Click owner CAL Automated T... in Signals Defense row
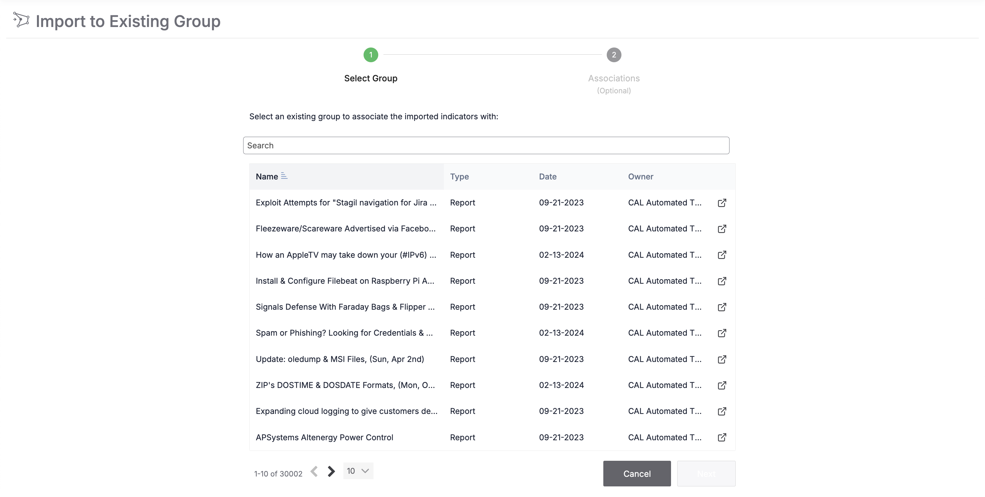Screen dimensions: 985x497 (x=665, y=307)
